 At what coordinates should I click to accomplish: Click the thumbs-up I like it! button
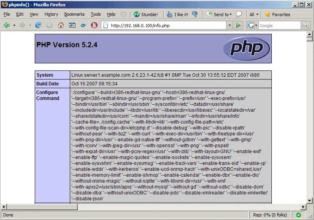point(178,15)
